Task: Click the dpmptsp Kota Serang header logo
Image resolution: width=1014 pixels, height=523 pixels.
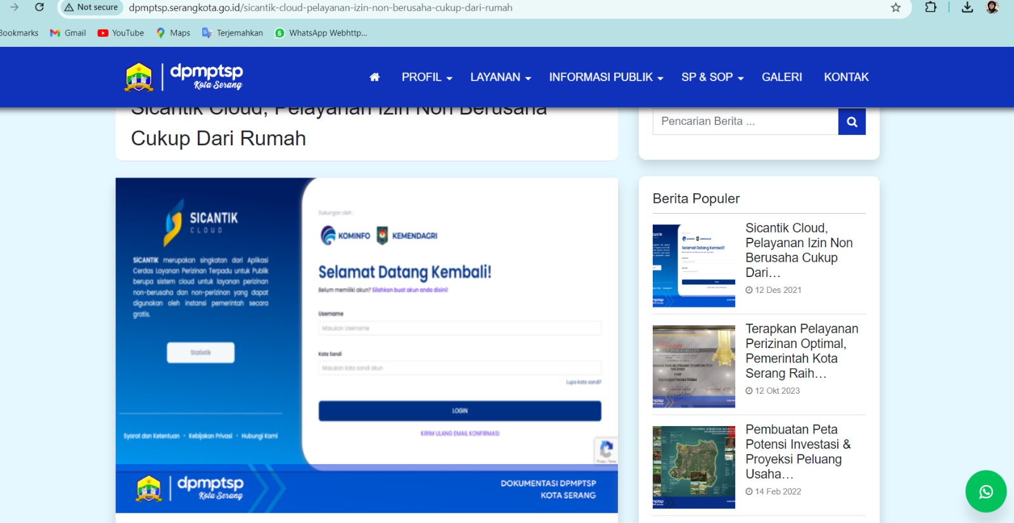Action: point(184,77)
